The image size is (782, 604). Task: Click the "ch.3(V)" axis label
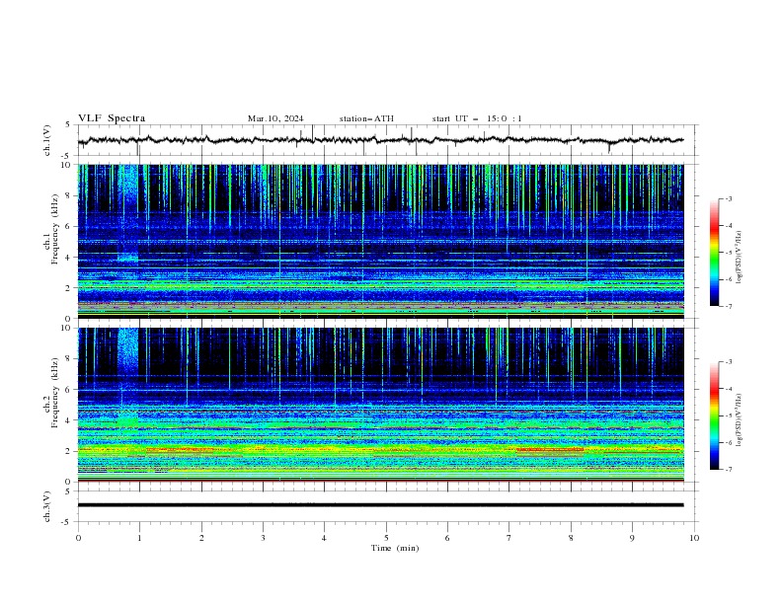[47, 506]
